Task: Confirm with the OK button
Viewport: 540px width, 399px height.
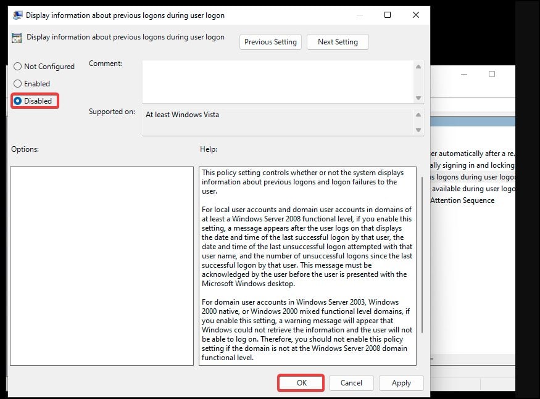Action: (301, 383)
